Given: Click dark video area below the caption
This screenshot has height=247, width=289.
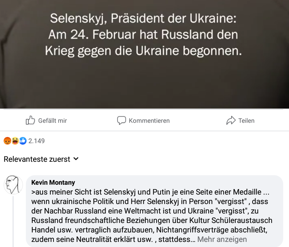Looking at the screenshot, I should click(144, 83).
